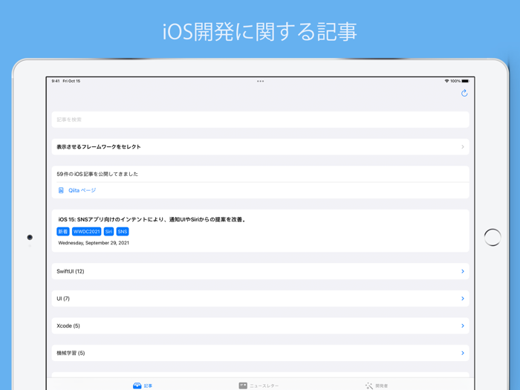Click the 59件のiOS記事 count text

coord(97,174)
